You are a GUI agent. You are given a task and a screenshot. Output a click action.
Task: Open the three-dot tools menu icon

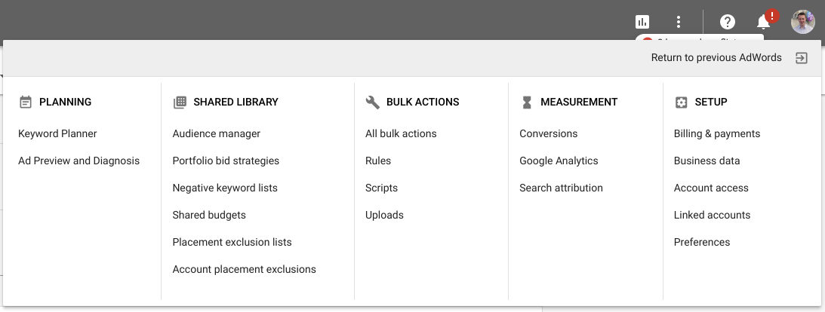tap(679, 22)
